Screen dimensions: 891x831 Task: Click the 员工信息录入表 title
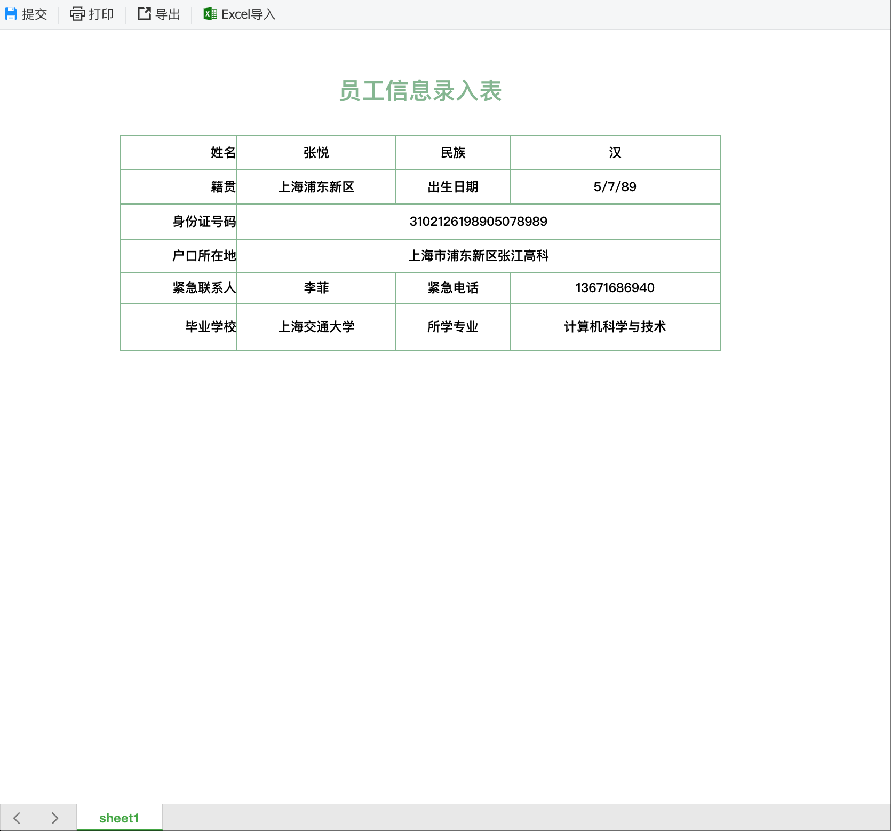point(420,91)
